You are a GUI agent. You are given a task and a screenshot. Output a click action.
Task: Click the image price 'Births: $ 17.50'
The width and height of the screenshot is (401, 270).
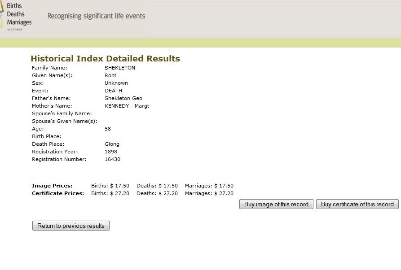coord(110,186)
